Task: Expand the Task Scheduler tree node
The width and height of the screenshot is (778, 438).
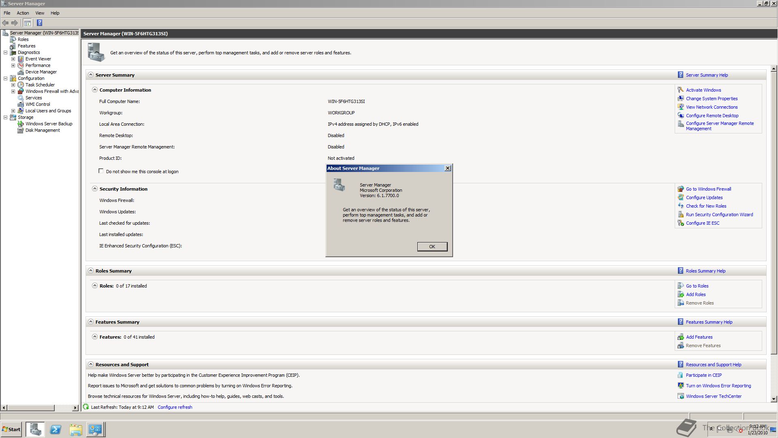Action: point(13,85)
